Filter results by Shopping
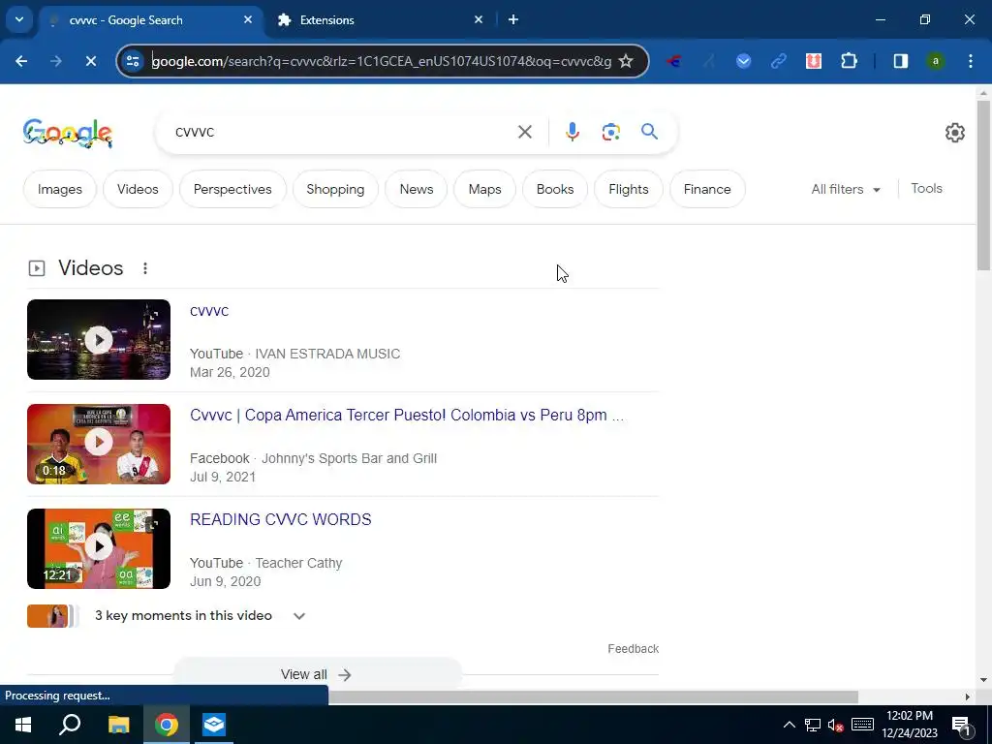992x744 pixels. [x=335, y=189]
